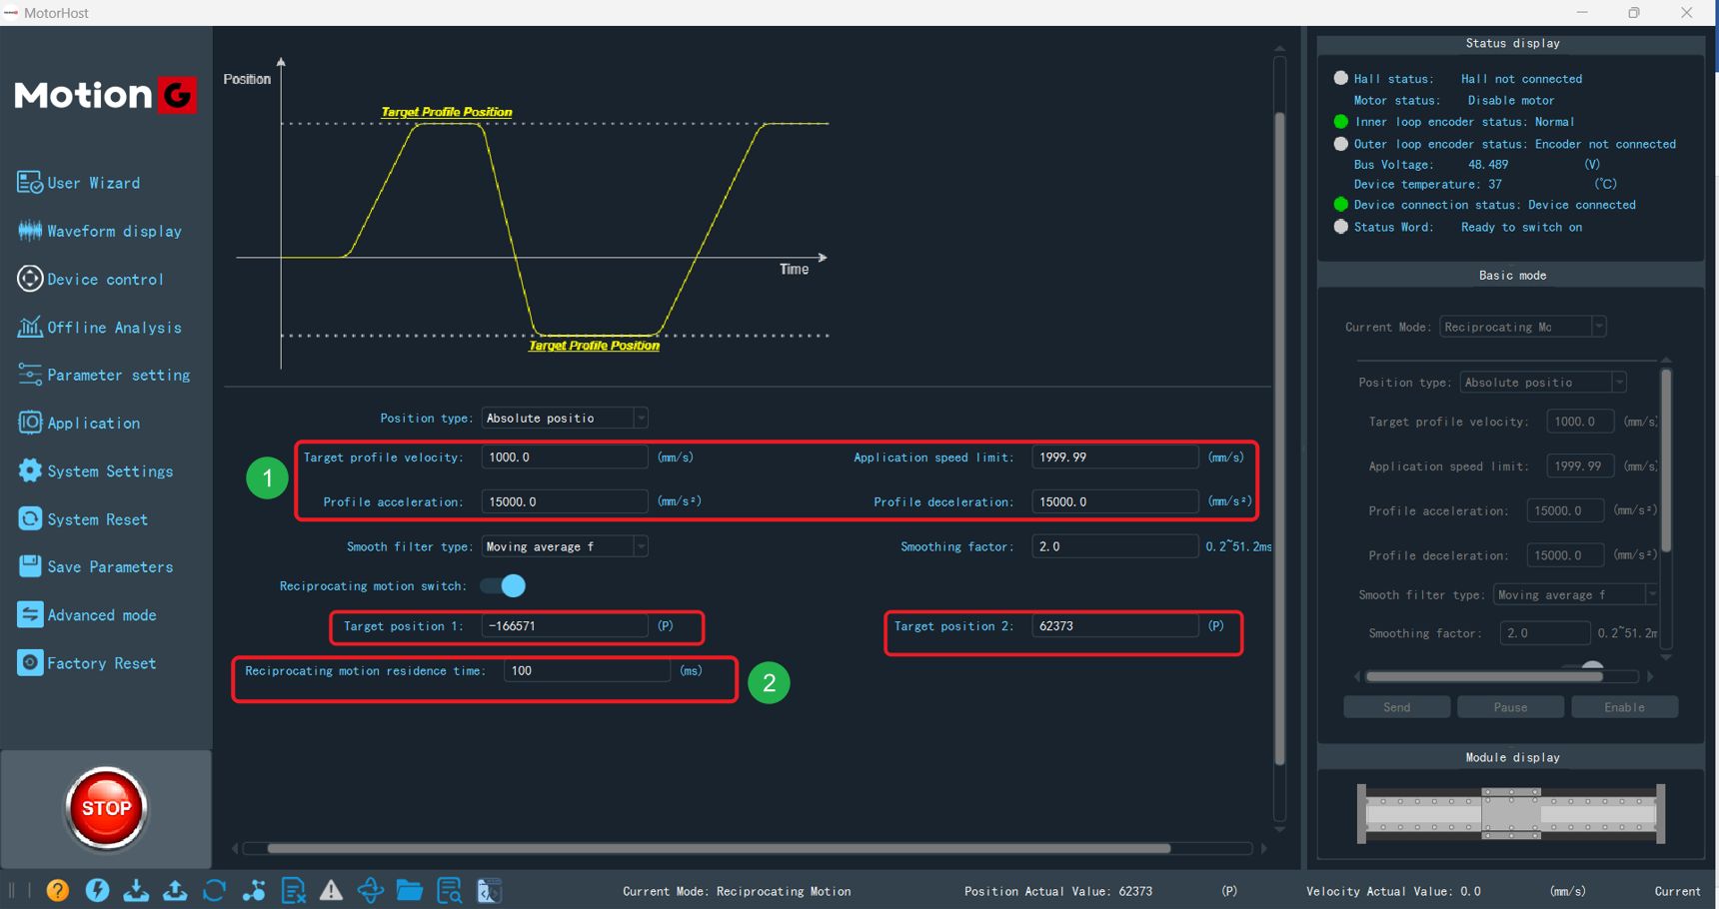This screenshot has height=909, width=1719.
Task: Click the code script file icon
Action: point(489,890)
